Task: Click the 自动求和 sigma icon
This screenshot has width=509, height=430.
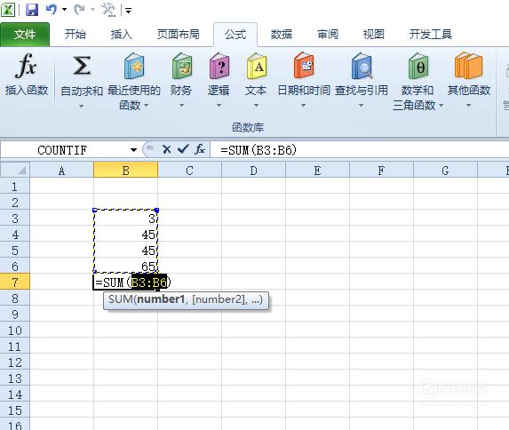Action: [x=82, y=67]
